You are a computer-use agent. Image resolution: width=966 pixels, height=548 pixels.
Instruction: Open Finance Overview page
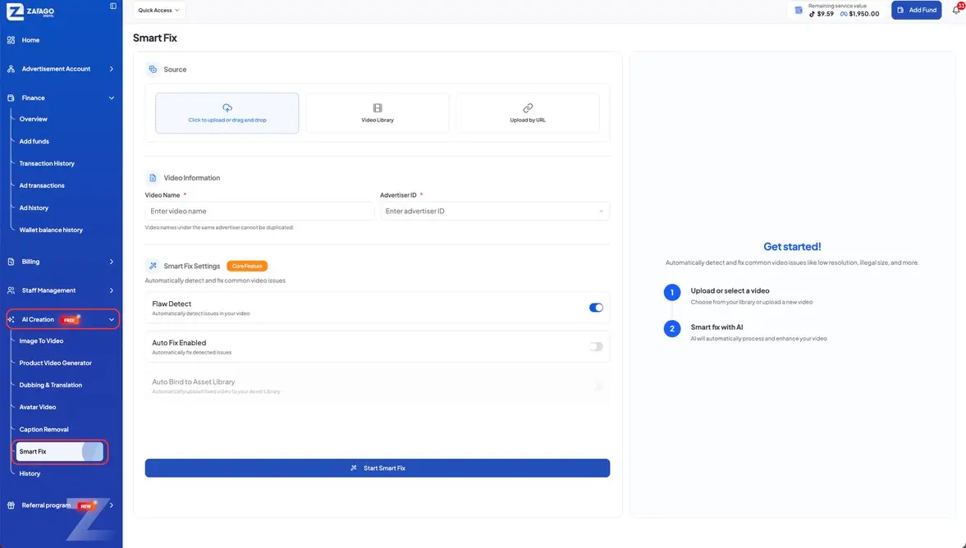34,119
